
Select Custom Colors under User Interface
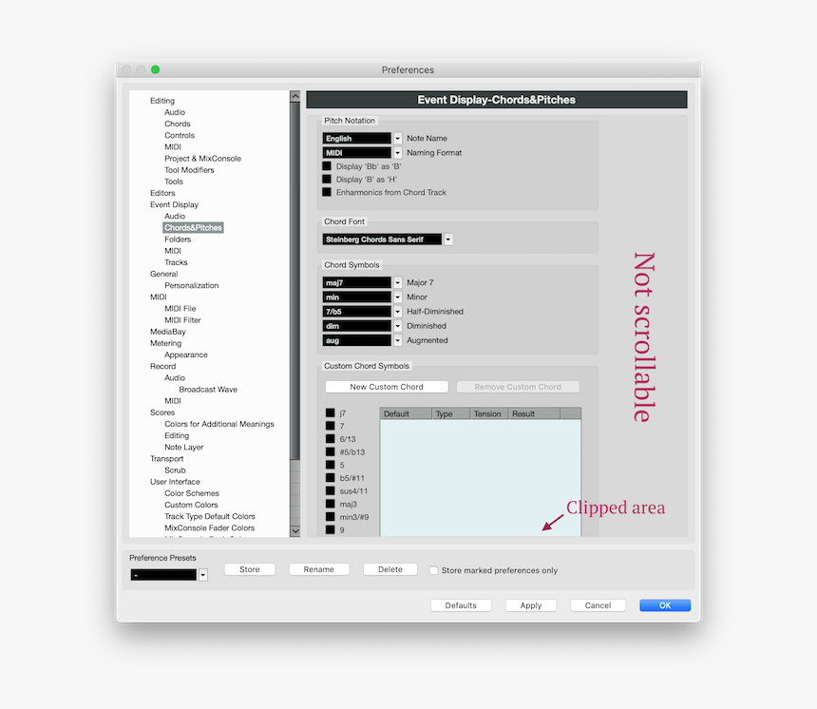point(190,505)
